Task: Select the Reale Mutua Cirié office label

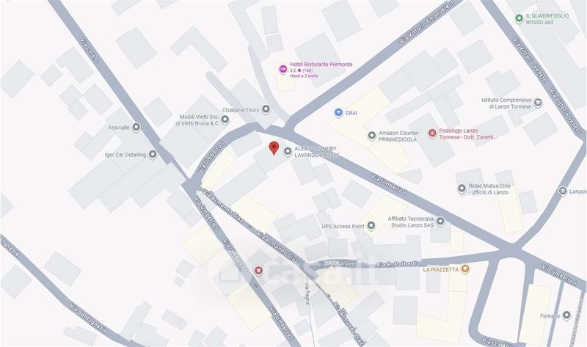Action: pos(489,189)
